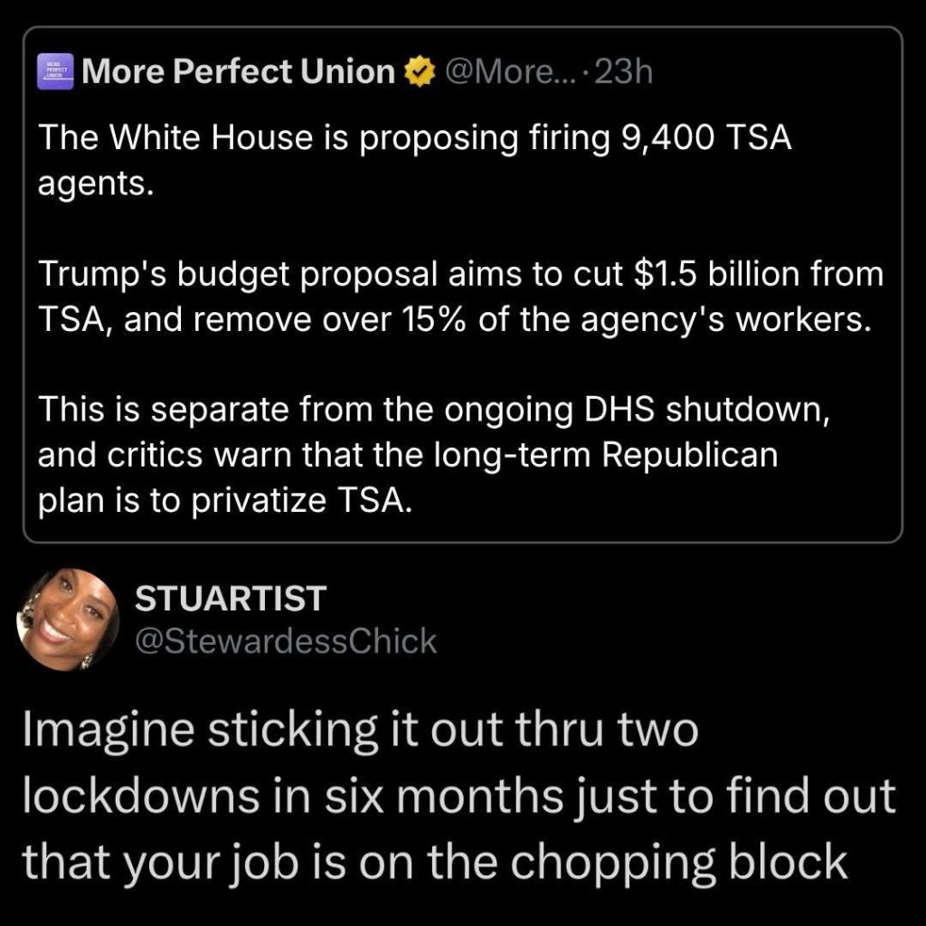The image size is (926, 926).
Task: Open the @StewardessChick handle
Action: [285, 641]
